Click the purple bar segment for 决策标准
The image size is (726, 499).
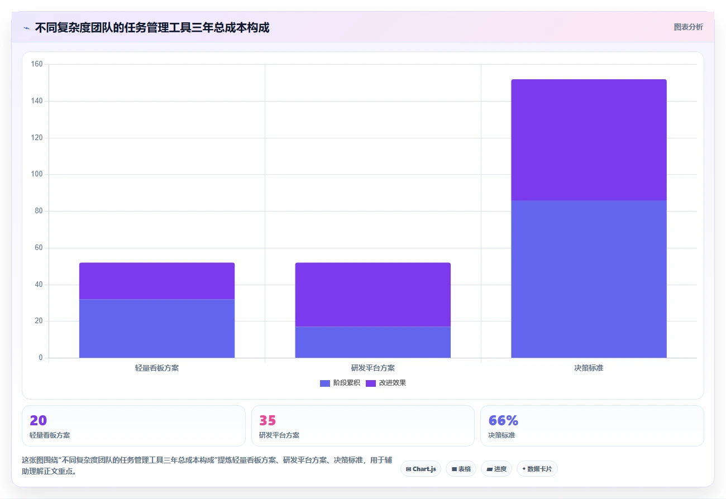[589, 140]
